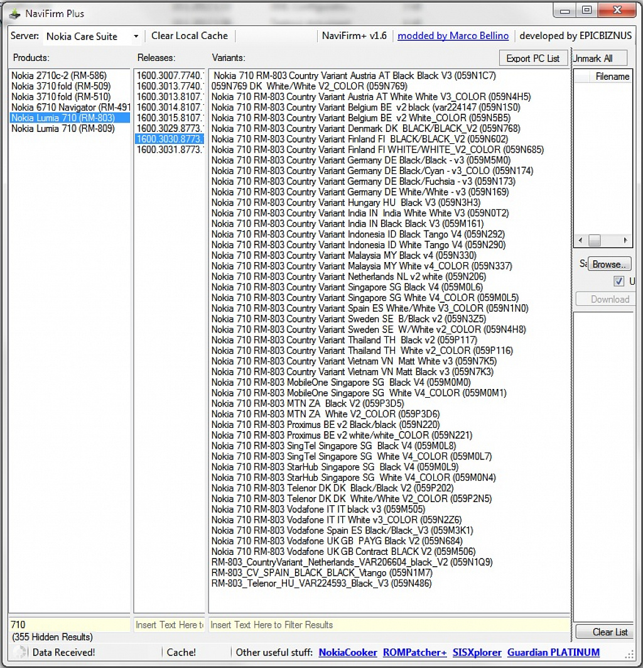Click the Browse button

609,264
